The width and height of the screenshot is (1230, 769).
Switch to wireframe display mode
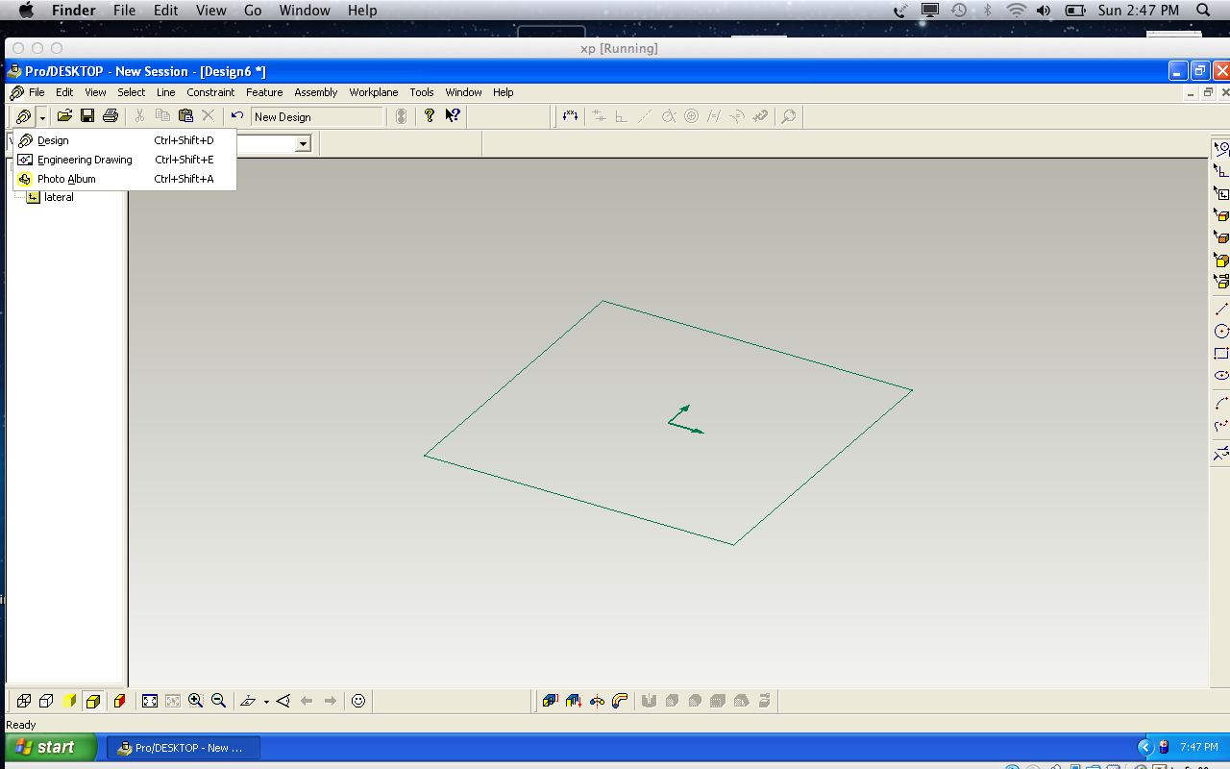pos(24,701)
